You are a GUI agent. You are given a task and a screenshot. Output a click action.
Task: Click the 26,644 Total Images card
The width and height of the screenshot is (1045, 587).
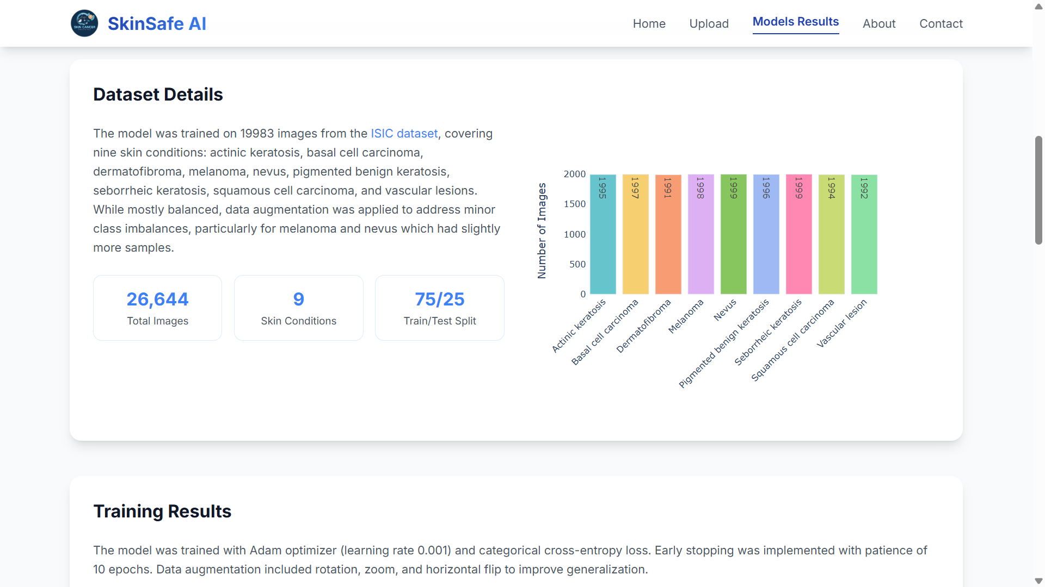coord(157,308)
